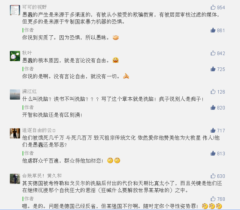240x210 pixels.
Task: Like 秋叶's comment with 842 likes
Action: [213, 53]
